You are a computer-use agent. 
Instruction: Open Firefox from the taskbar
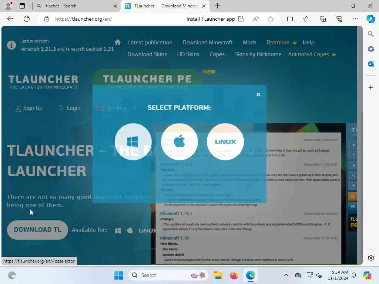[x=234, y=275]
